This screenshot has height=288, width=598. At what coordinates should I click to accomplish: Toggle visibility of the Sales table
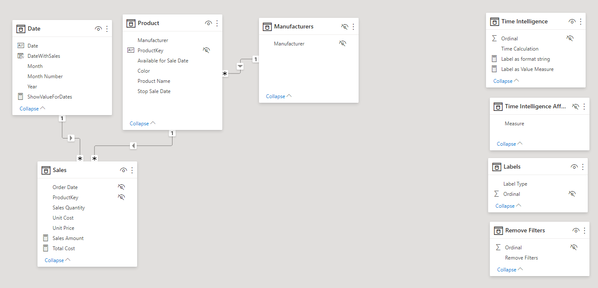[124, 170]
